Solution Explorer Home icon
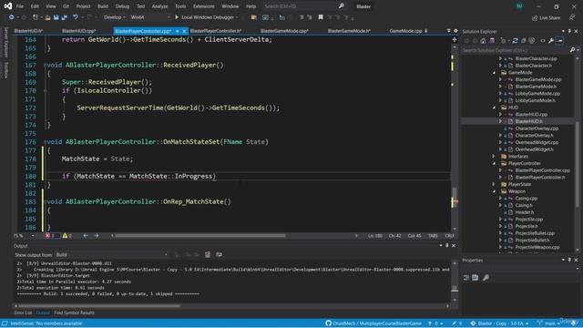This screenshot has height=328, width=583. coord(483,40)
